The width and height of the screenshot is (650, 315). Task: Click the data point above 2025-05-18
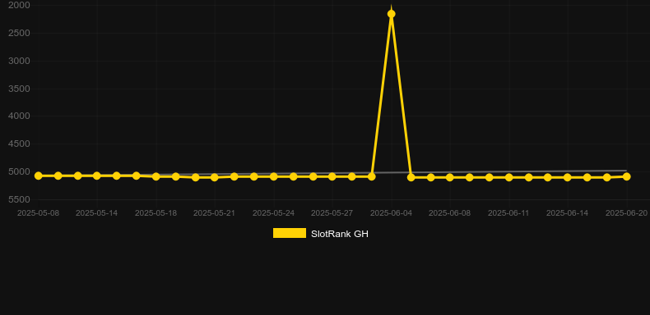156,176
